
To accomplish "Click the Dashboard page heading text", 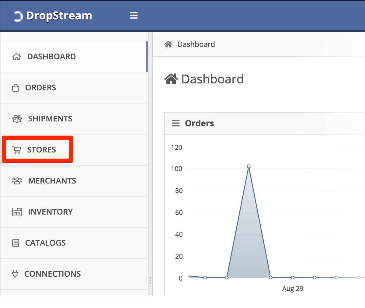I will (212, 79).
